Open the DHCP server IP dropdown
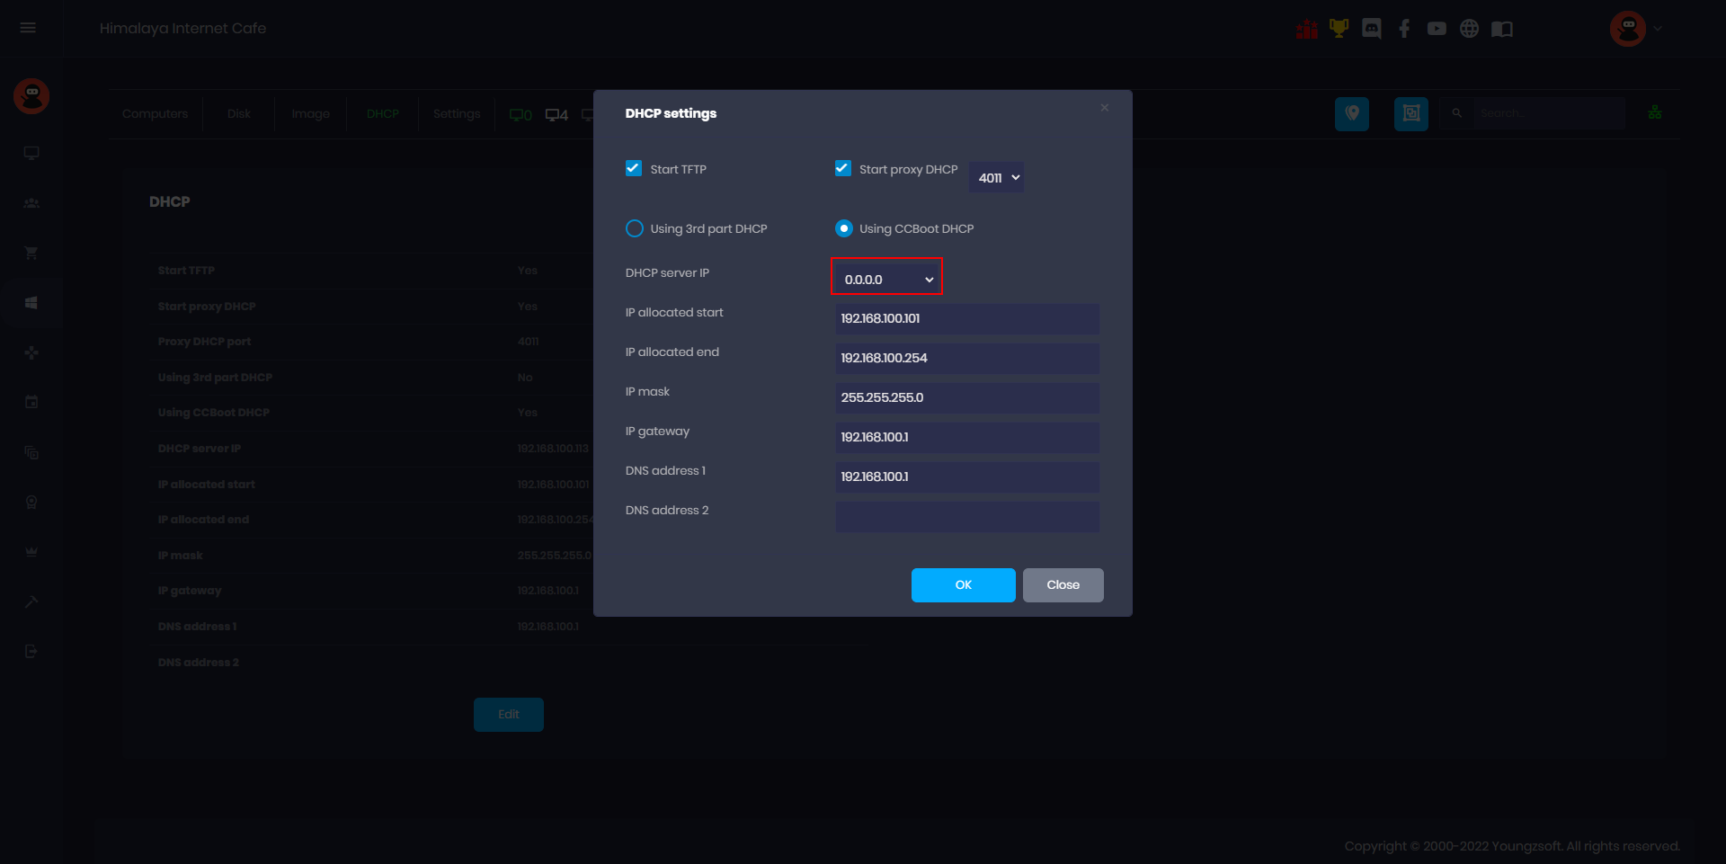Viewport: 1726px width, 864px height. (x=887, y=280)
